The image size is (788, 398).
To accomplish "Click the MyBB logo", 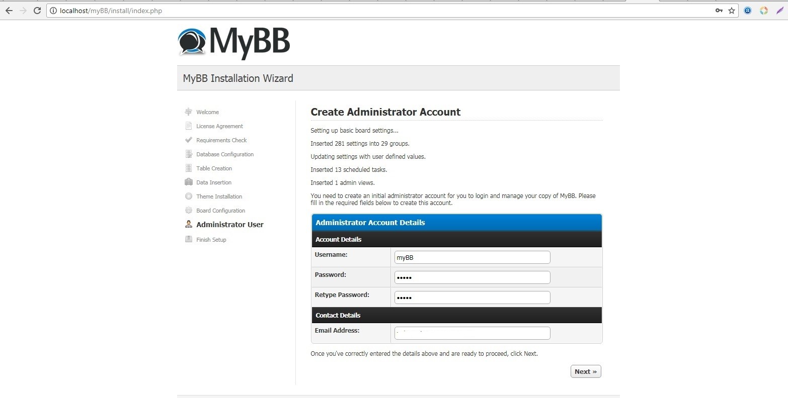I will click(x=234, y=42).
